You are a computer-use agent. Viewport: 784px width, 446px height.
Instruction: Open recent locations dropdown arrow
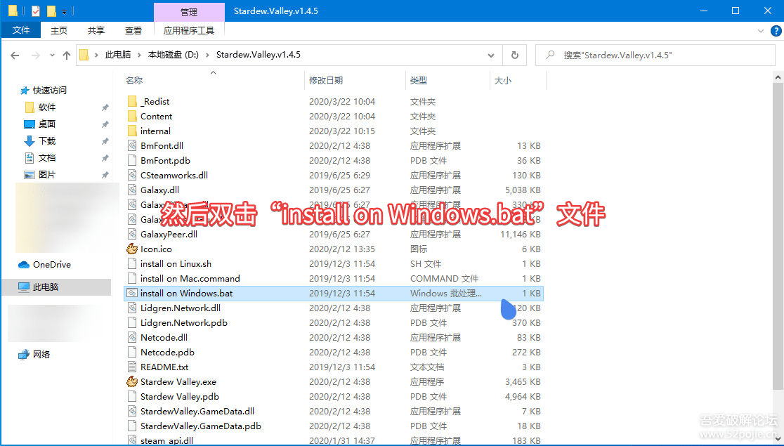click(52, 55)
